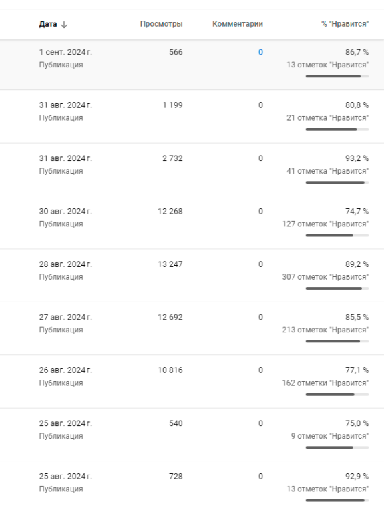The width and height of the screenshot is (384, 508).
Task: Select the 27 авг. 2024 г. date entry
Action: click(65, 317)
